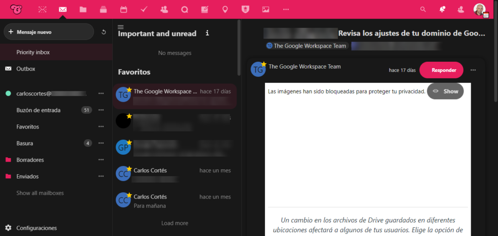The width and height of the screenshot is (498, 236).
Task: Click the 'hace 17 días' timestamp in message header
Action: [402, 70]
